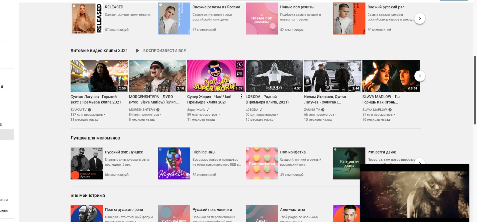
Task: Open the LOBODA - Родной video title
Action: pos(267,99)
